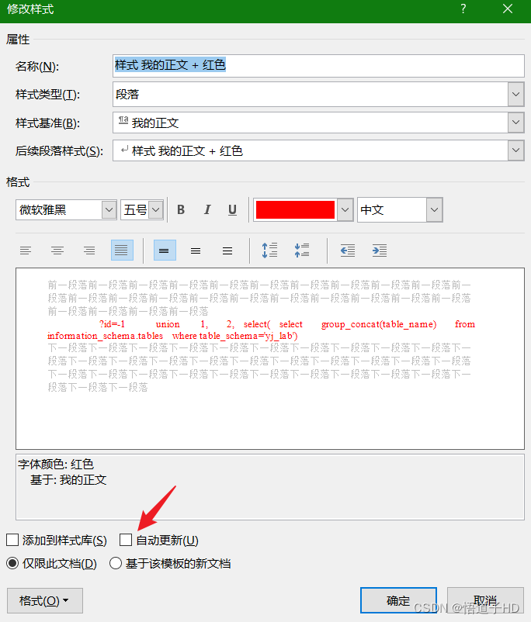The image size is (531, 622).
Task: Align paragraph text left
Action: coord(26,251)
